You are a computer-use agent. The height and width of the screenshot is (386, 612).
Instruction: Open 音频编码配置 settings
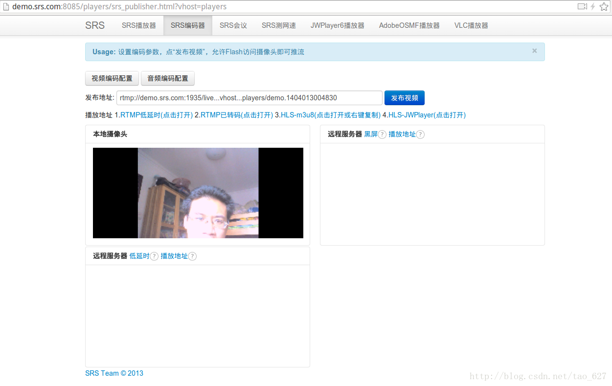tap(168, 78)
